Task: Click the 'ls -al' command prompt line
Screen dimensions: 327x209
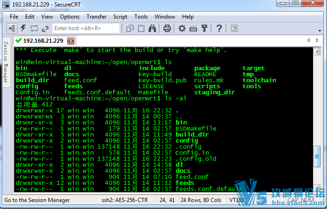Action: (101, 98)
